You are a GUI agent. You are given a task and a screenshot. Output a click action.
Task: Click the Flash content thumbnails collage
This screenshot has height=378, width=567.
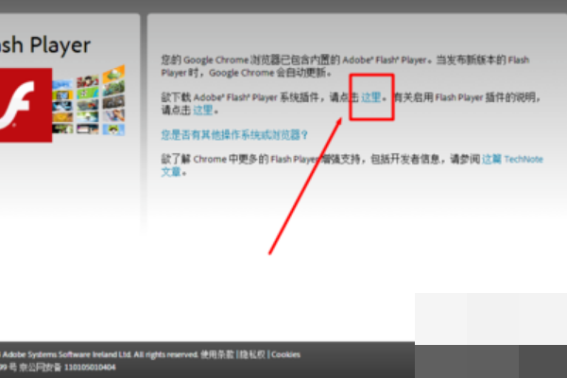pos(89,100)
